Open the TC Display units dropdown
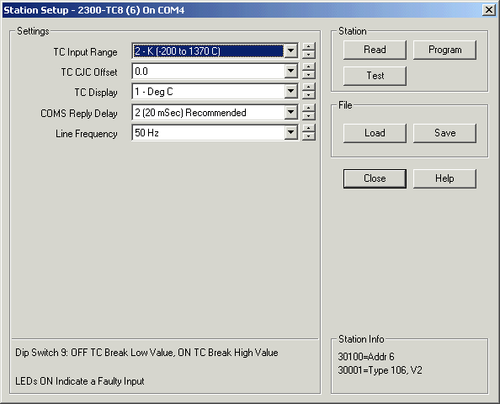Image resolution: width=500 pixels, height=404 pixels. pos(290,92)
